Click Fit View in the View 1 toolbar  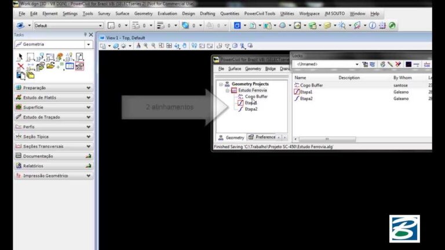(x=169, y=46)
